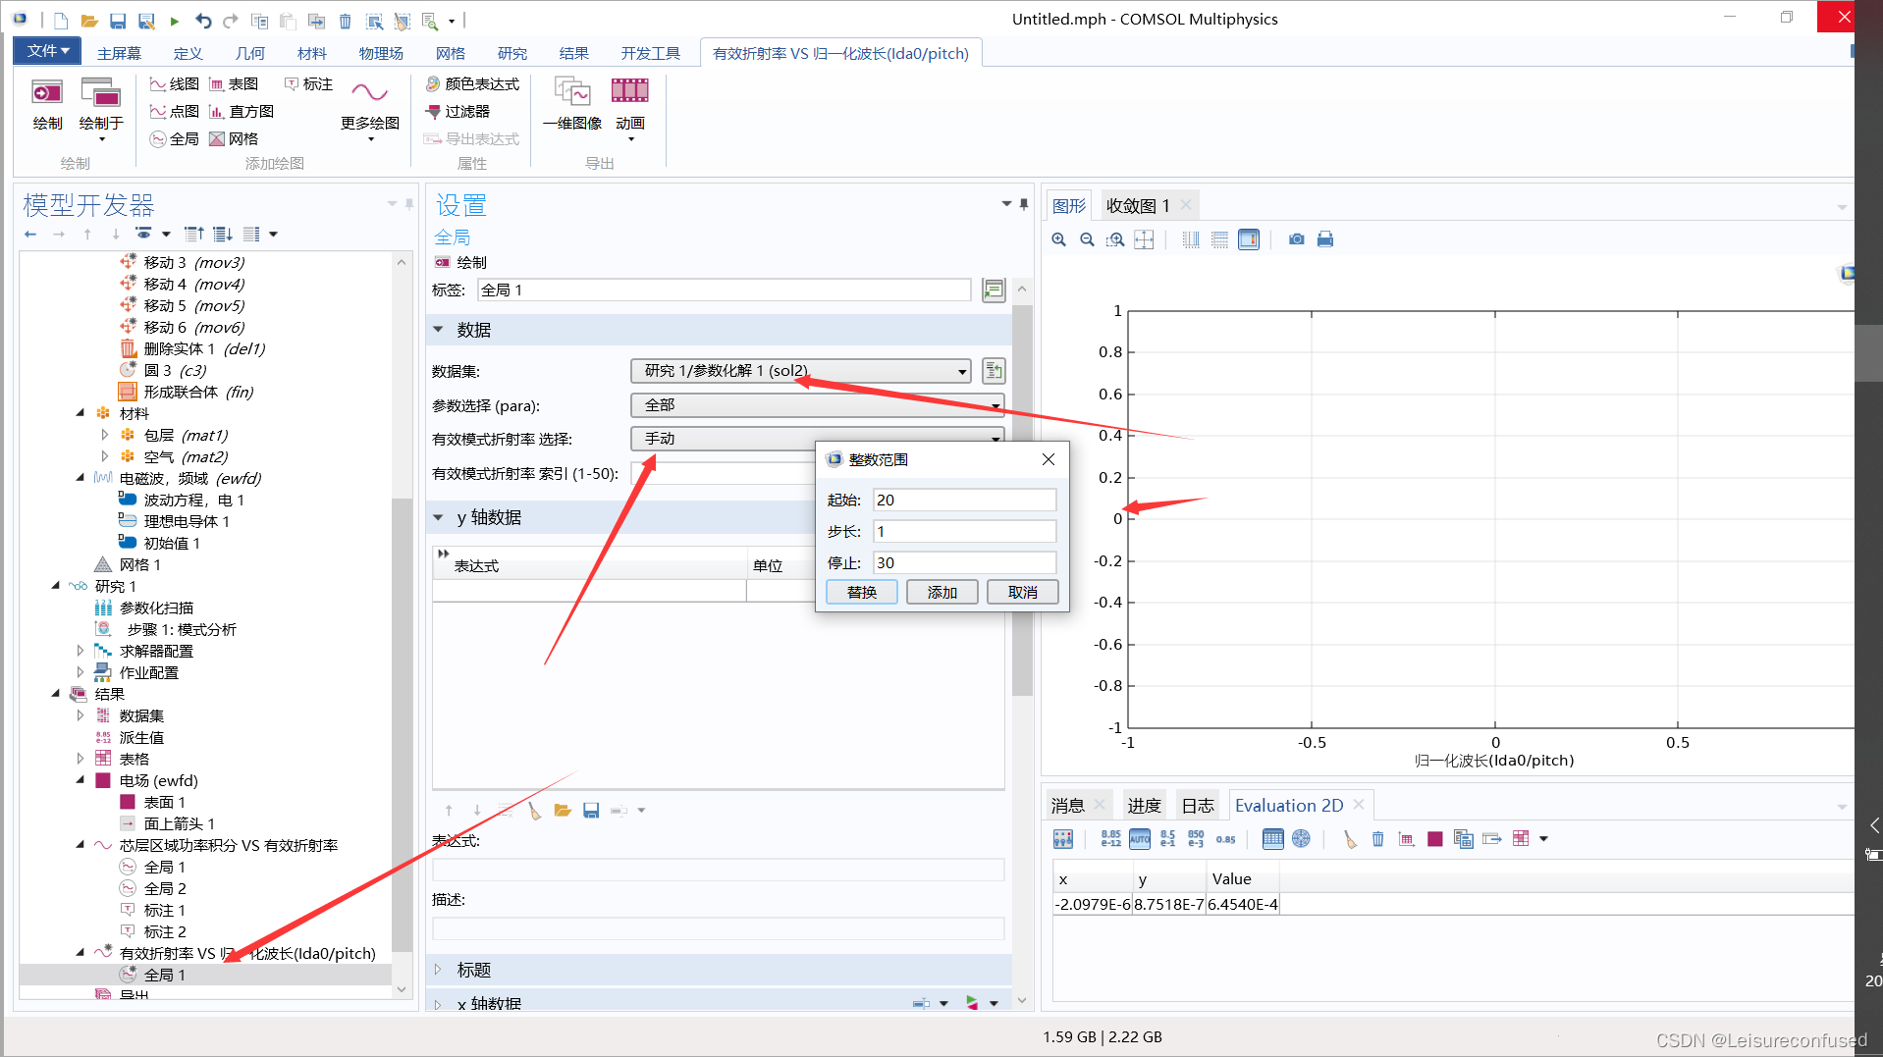Click the back arrow in model builder
This screenshot has height=1057, width=1883.
(x=30, y=235)
